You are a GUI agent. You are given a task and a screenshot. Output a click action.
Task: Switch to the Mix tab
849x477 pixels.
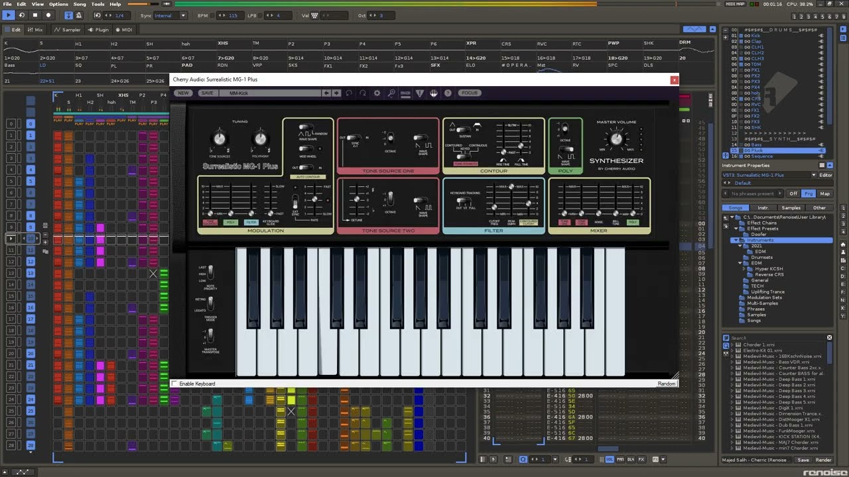coord(35,30)
